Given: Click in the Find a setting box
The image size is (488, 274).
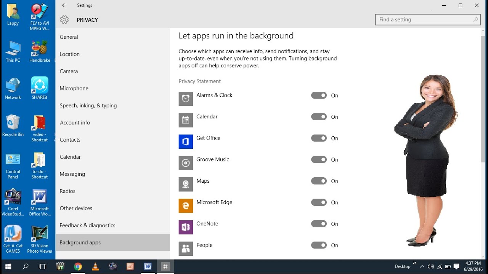Looking at the screenshot, I should [x=428, y=20].
